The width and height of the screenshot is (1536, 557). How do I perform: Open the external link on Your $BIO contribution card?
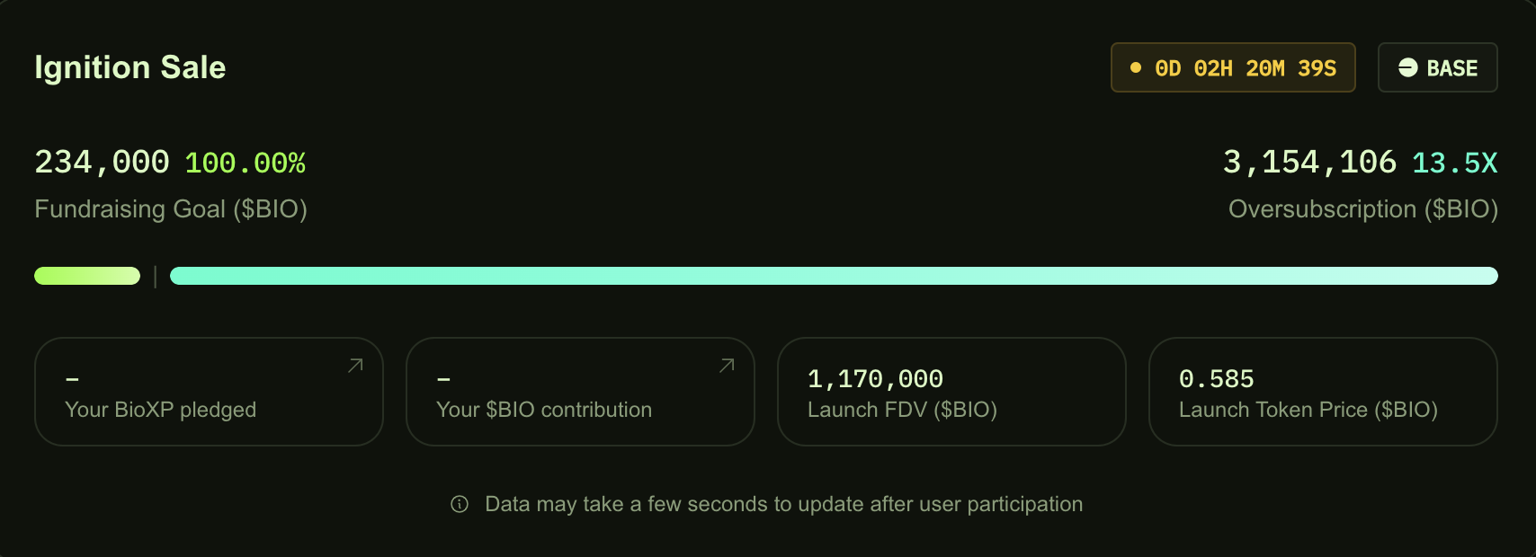click(727, 366)
